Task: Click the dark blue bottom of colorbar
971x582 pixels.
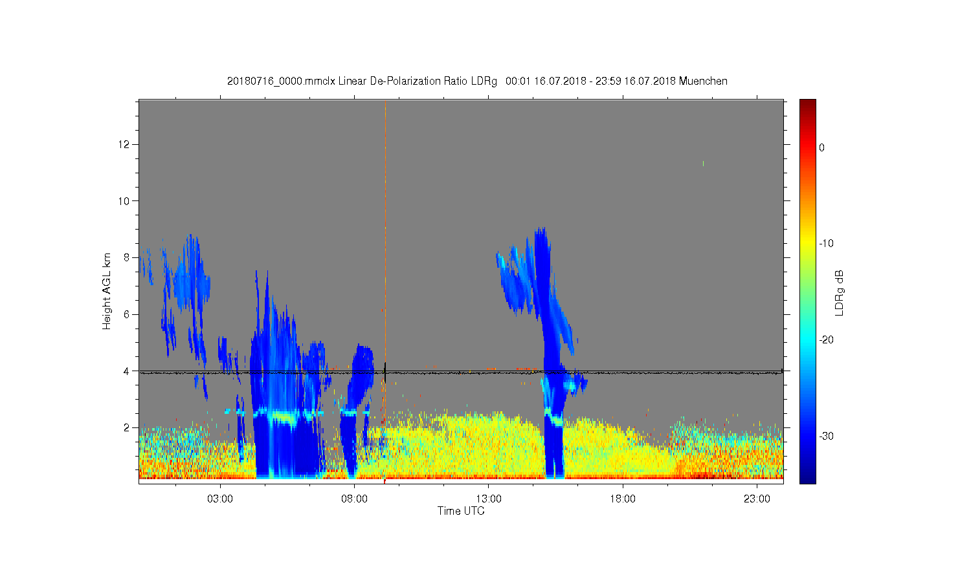Action: tap(808, 477)
